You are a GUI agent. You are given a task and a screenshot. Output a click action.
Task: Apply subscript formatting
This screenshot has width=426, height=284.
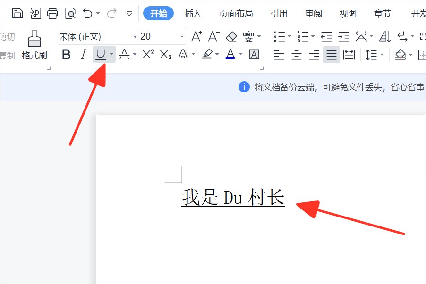click(165, 54)
